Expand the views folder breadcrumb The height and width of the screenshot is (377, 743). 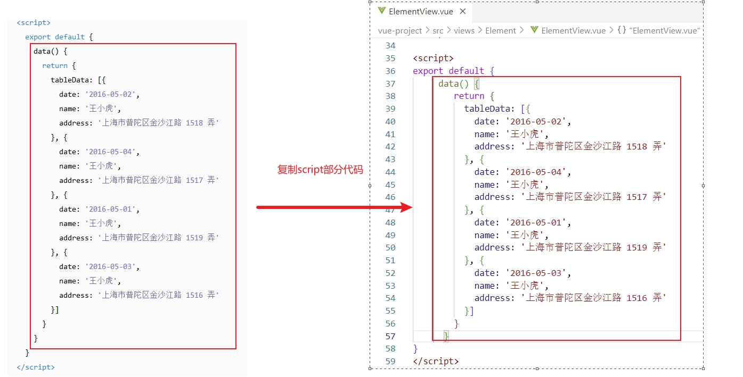[464, 30]
